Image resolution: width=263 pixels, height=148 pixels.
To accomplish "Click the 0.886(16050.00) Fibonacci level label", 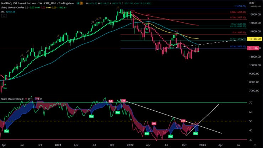I will click(x=238, y=12).
